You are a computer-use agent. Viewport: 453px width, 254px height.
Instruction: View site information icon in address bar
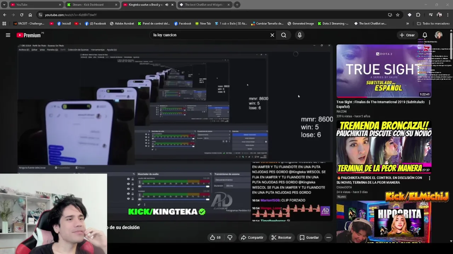click(x=40, y=15)
